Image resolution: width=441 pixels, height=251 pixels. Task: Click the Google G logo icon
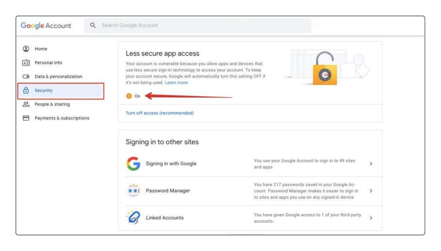point(133,164)
